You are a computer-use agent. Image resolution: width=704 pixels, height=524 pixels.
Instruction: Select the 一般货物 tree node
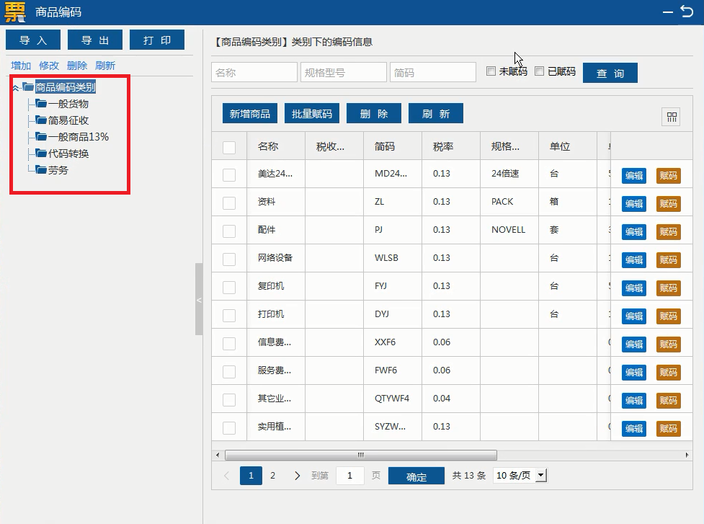point(68,104)
